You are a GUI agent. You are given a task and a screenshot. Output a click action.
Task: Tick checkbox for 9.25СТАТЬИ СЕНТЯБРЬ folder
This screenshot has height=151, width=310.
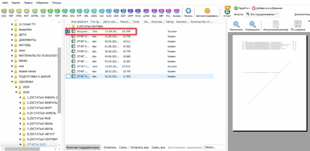[68, 26]
